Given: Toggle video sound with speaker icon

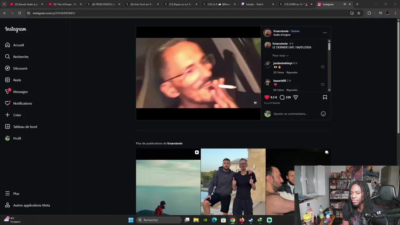Looking at the screenshot, I should coord(255,103).
